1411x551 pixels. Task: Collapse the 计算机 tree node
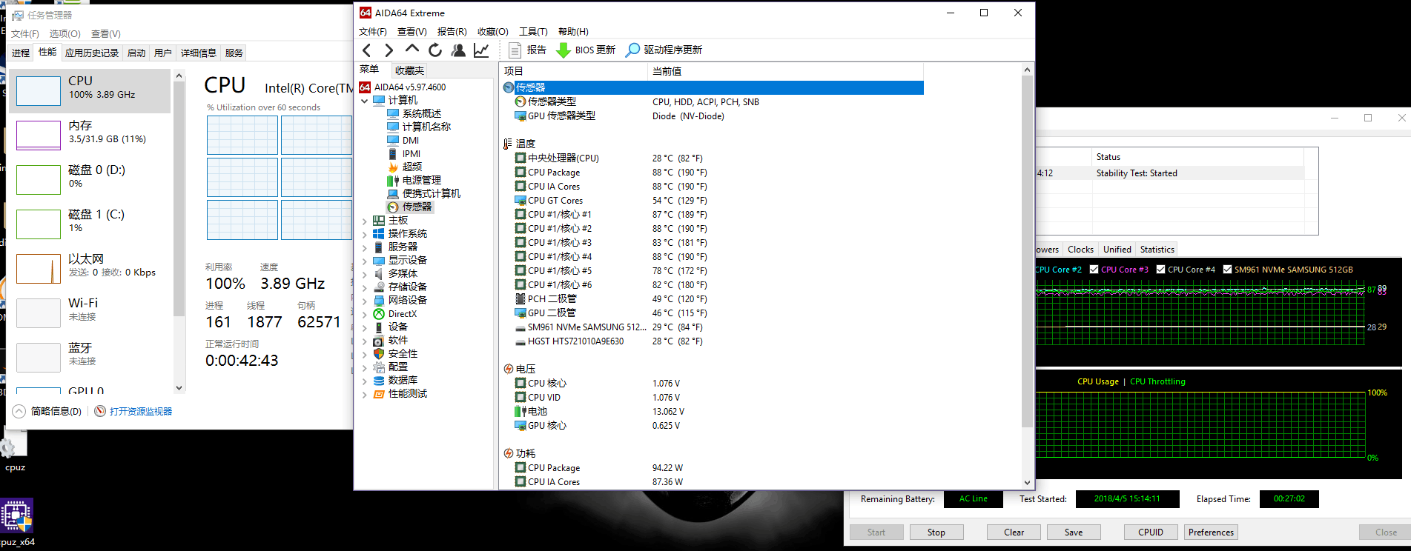365,101
